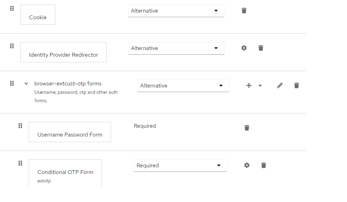Select the Conditional OTP Form box
347x202 pixels.
(x=65, y=173)
